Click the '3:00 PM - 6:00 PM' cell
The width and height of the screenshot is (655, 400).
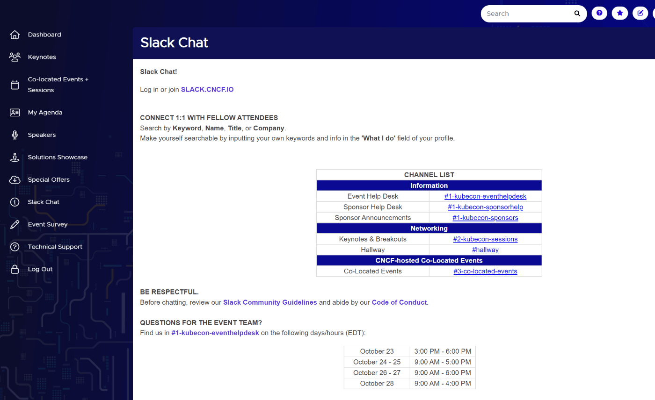pyautogui.click(x=443, y=351)
